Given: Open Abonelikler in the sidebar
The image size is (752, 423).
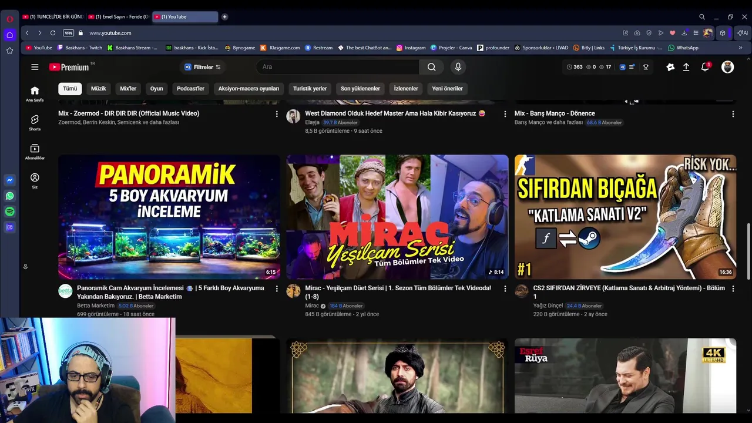Looking at the screenshot, I should click(35, 152).
